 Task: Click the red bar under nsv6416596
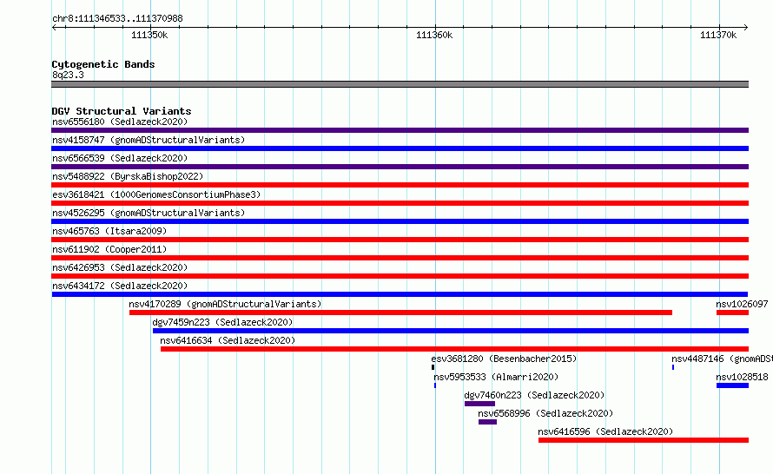tap(644, 440)
